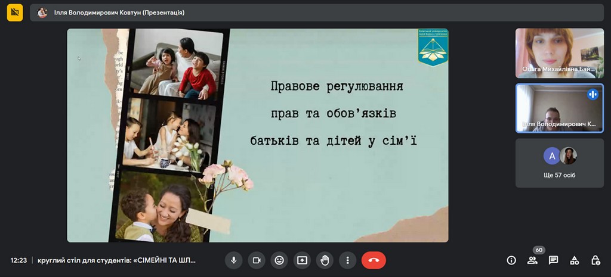Click the present screen icon
Image resolution: width=611 pixels, height=277 pixels.
click(x=302, y=260)
